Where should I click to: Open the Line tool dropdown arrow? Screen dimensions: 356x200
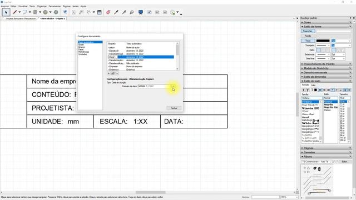coord(19,12)
